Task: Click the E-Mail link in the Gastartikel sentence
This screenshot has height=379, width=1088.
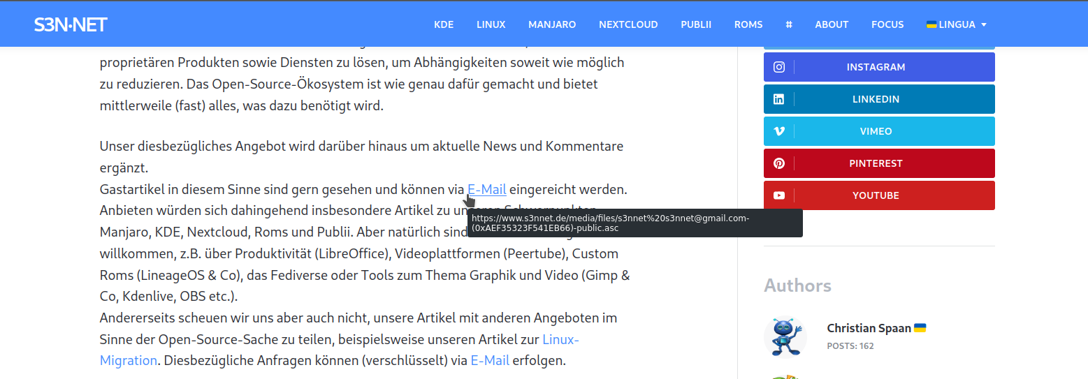Action: point(486,189)
